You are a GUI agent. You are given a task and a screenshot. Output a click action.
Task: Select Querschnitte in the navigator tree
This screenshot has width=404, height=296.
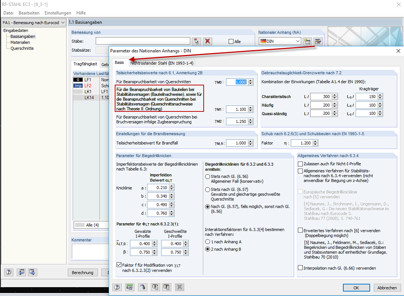(x=22, y=48)
